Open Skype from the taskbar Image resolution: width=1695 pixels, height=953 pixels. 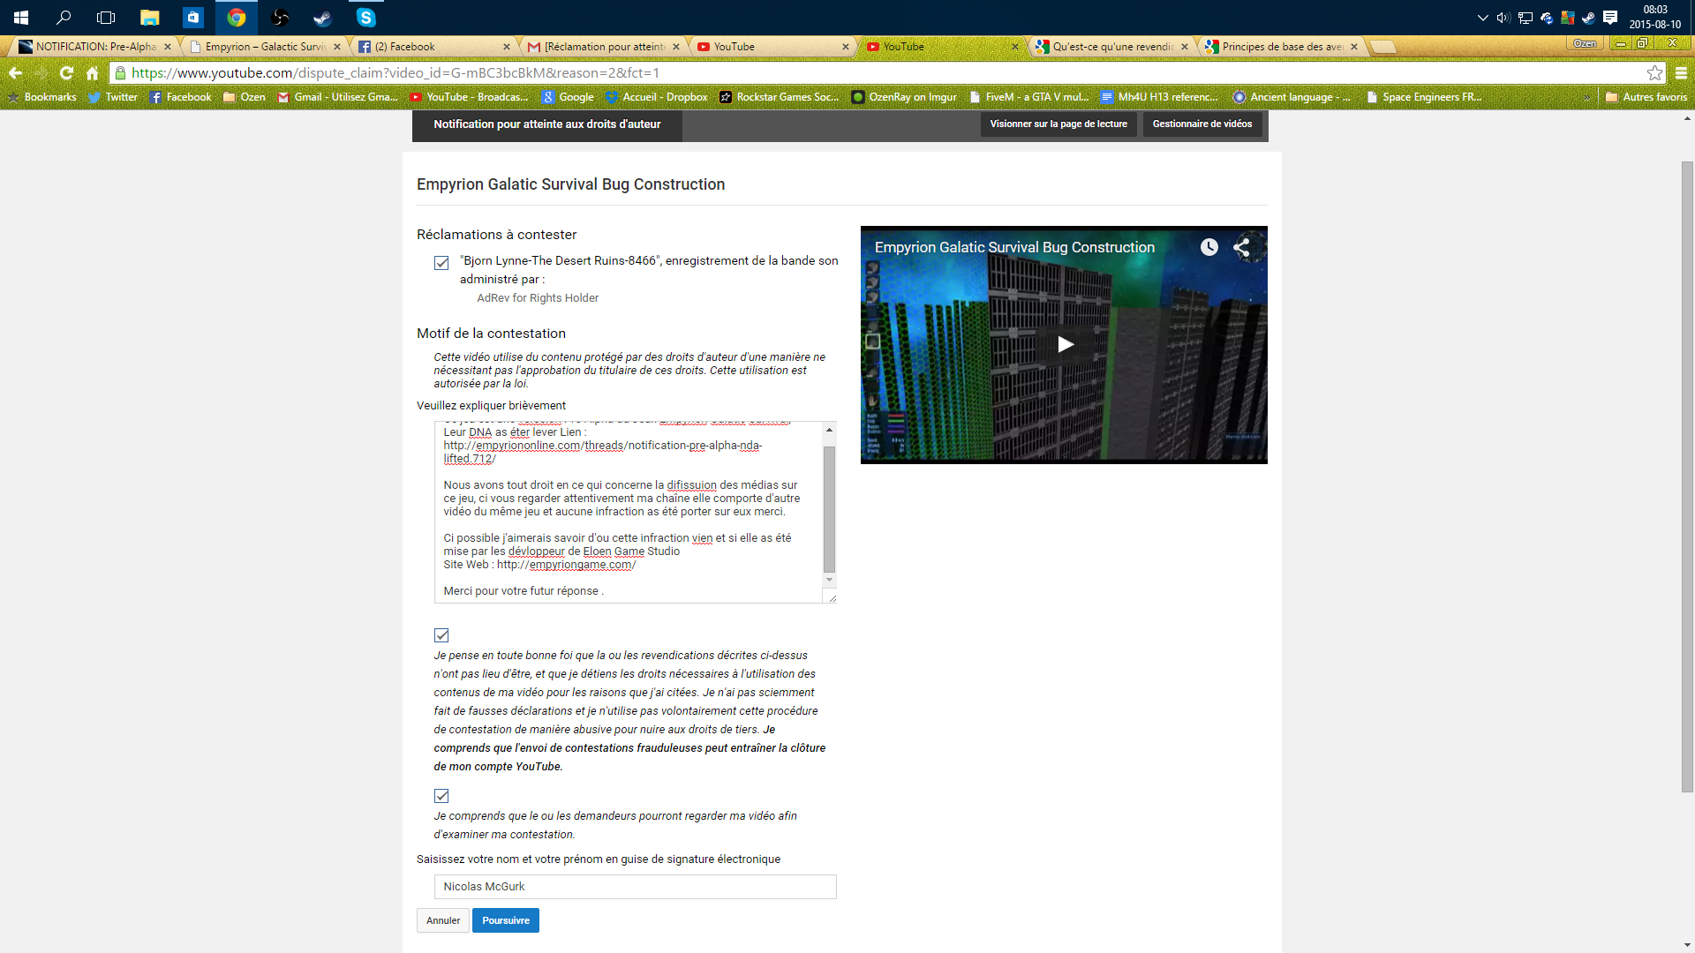point(365,18)
